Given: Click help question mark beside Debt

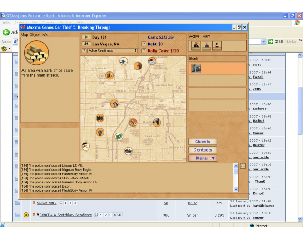Looking at the screenshot, I should tap(144, 44).
